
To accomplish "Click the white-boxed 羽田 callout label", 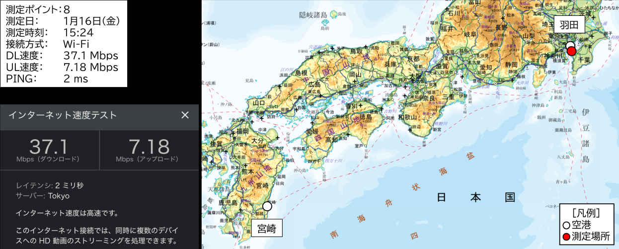I will (x=568, y=24).
